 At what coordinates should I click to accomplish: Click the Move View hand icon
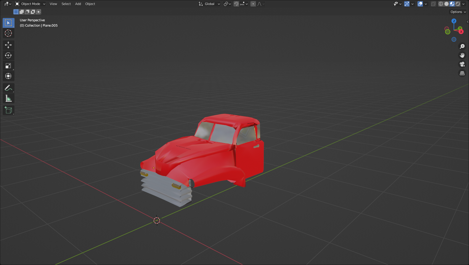tap(462, 55)
